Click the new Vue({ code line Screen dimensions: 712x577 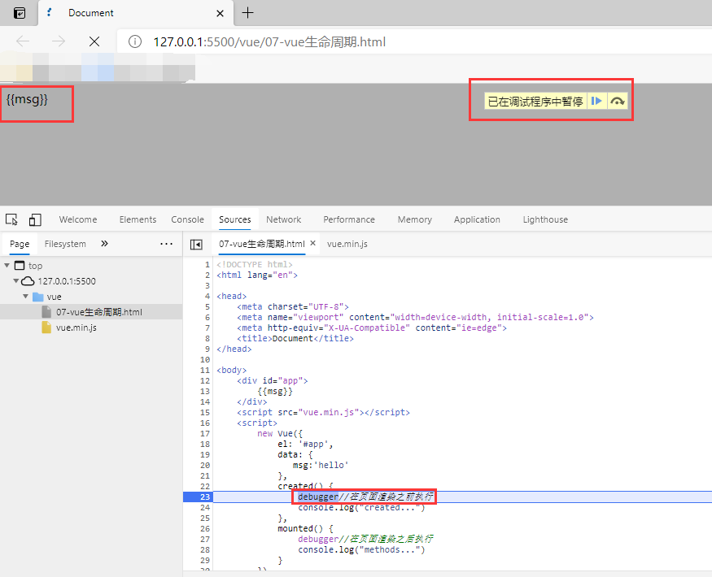point(280,433)
